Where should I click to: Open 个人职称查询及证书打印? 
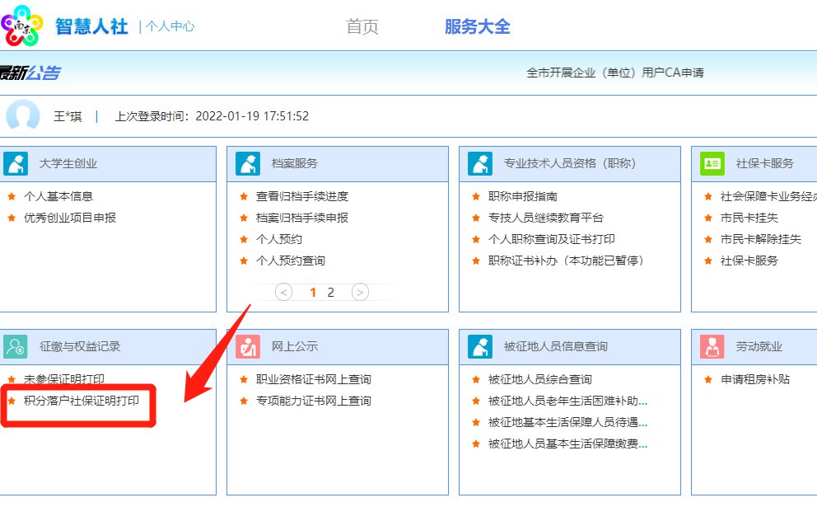click(551, 239)
